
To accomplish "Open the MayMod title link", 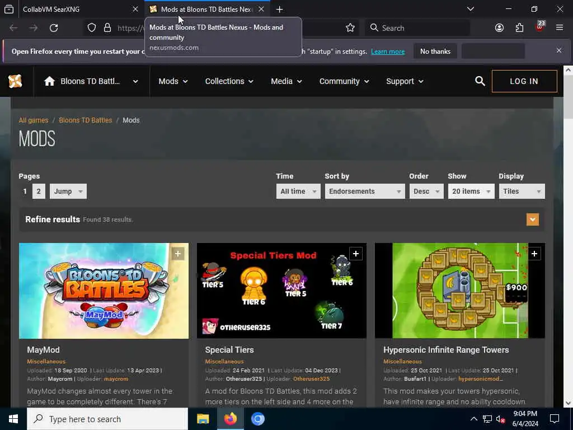I will 43,350.
